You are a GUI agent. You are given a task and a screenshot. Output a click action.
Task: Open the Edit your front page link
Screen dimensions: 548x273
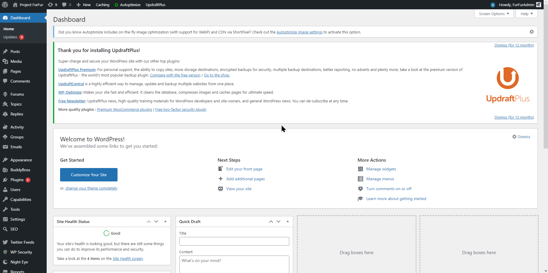(x=244, y=169)
